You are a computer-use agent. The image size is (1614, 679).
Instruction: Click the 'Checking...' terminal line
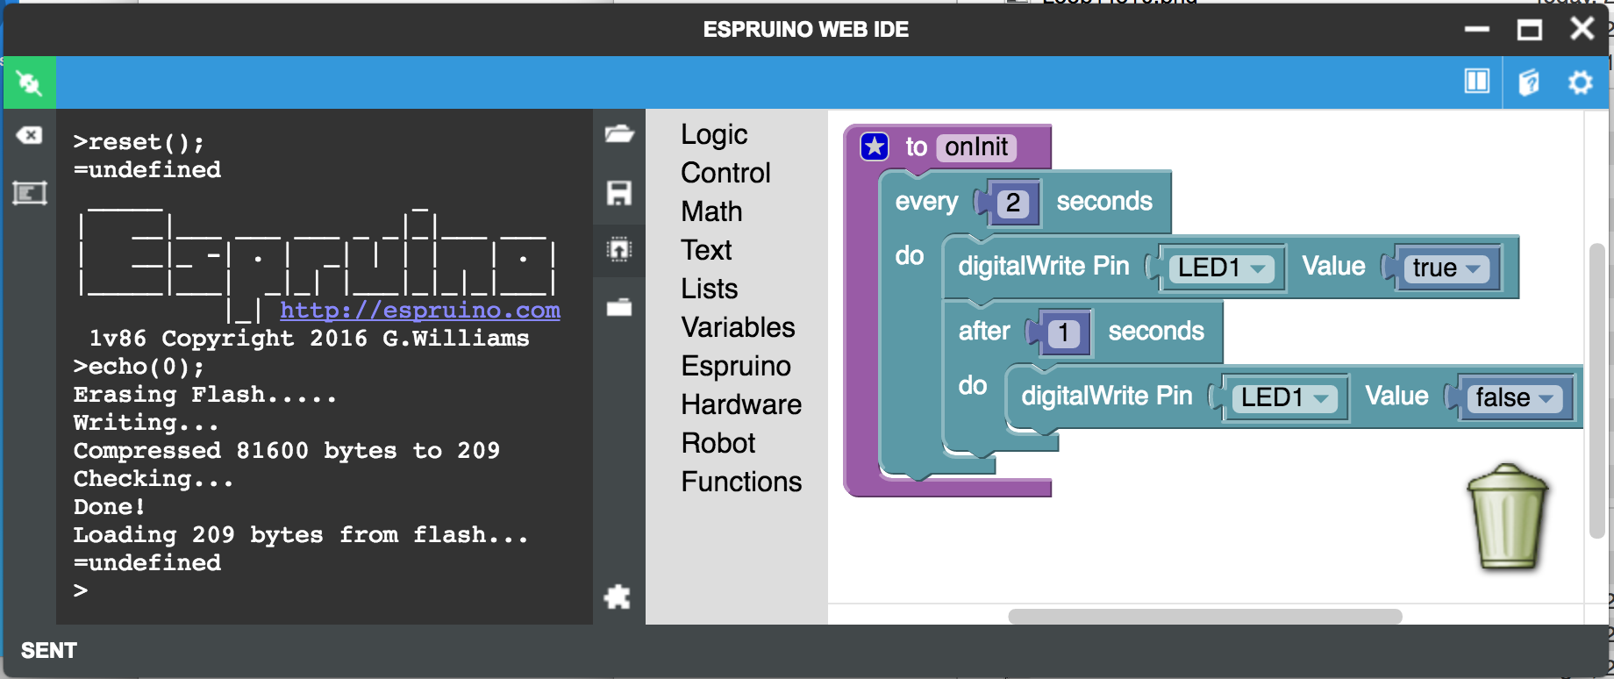tap(154, 478)
